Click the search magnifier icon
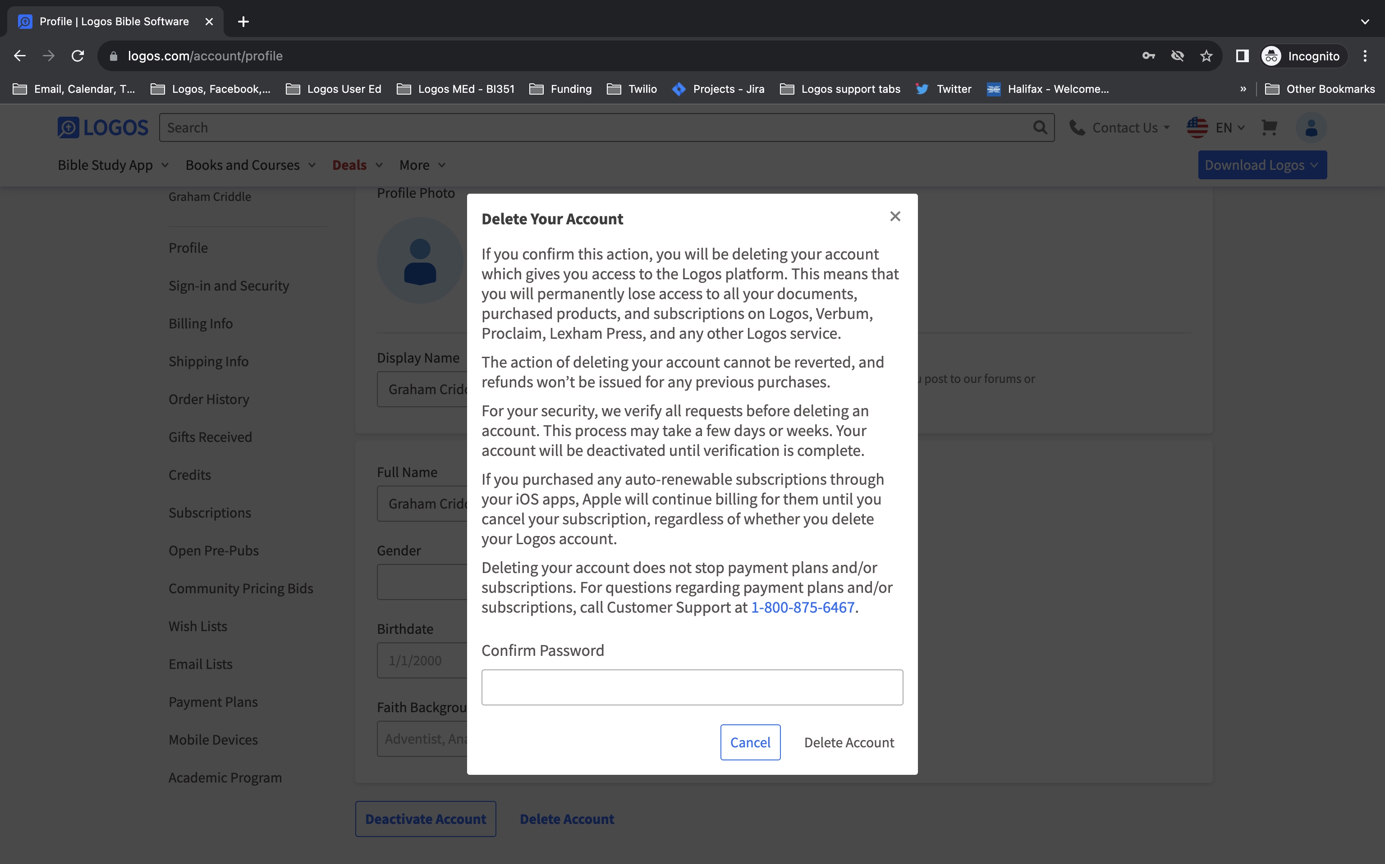1385x864 pixels. (x=1040, y=127)
